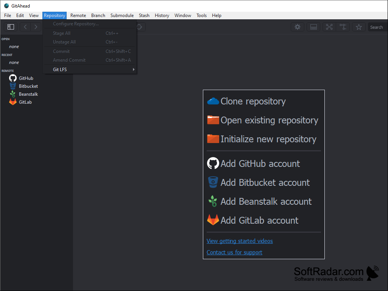Image resolution: width=388 pixels, height=291 pixels.
Task: Select GitHub label in remote list
Action: point(26,78)
